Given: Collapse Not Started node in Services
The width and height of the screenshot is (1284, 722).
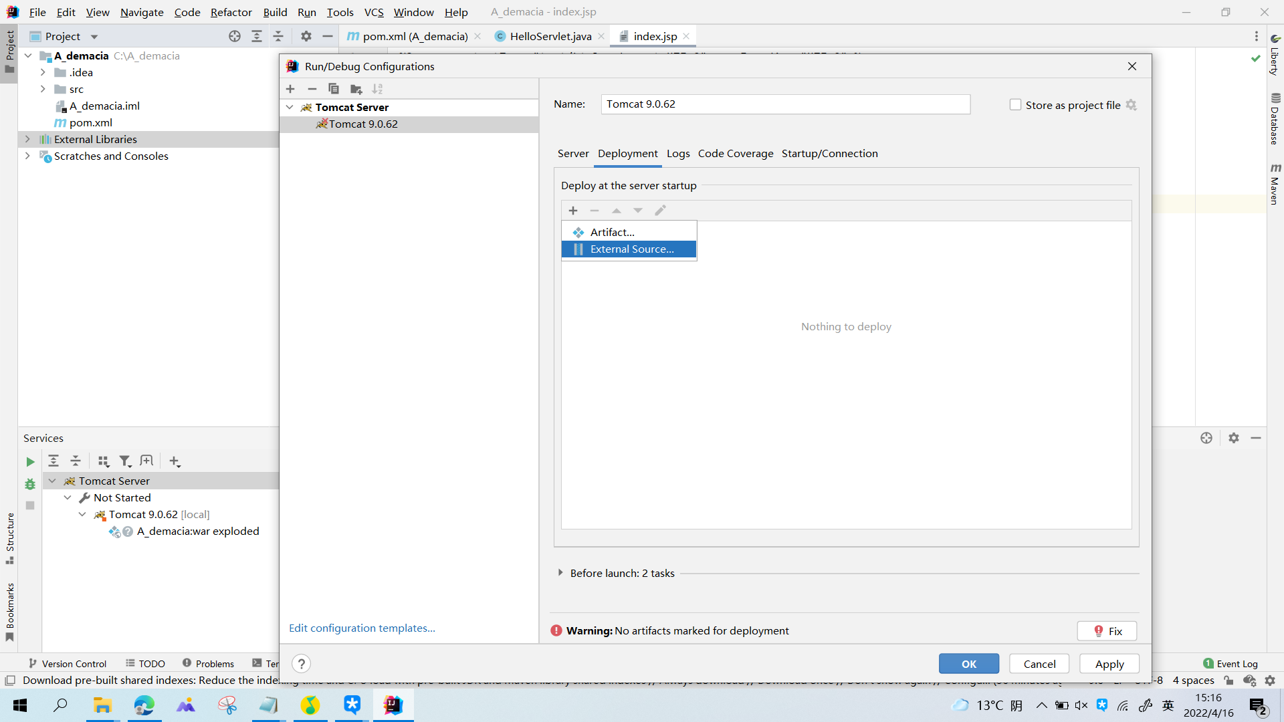Looking at the screenshot, I should [68, 497].
